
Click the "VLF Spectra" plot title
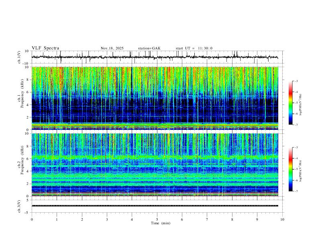click(45, 48)
